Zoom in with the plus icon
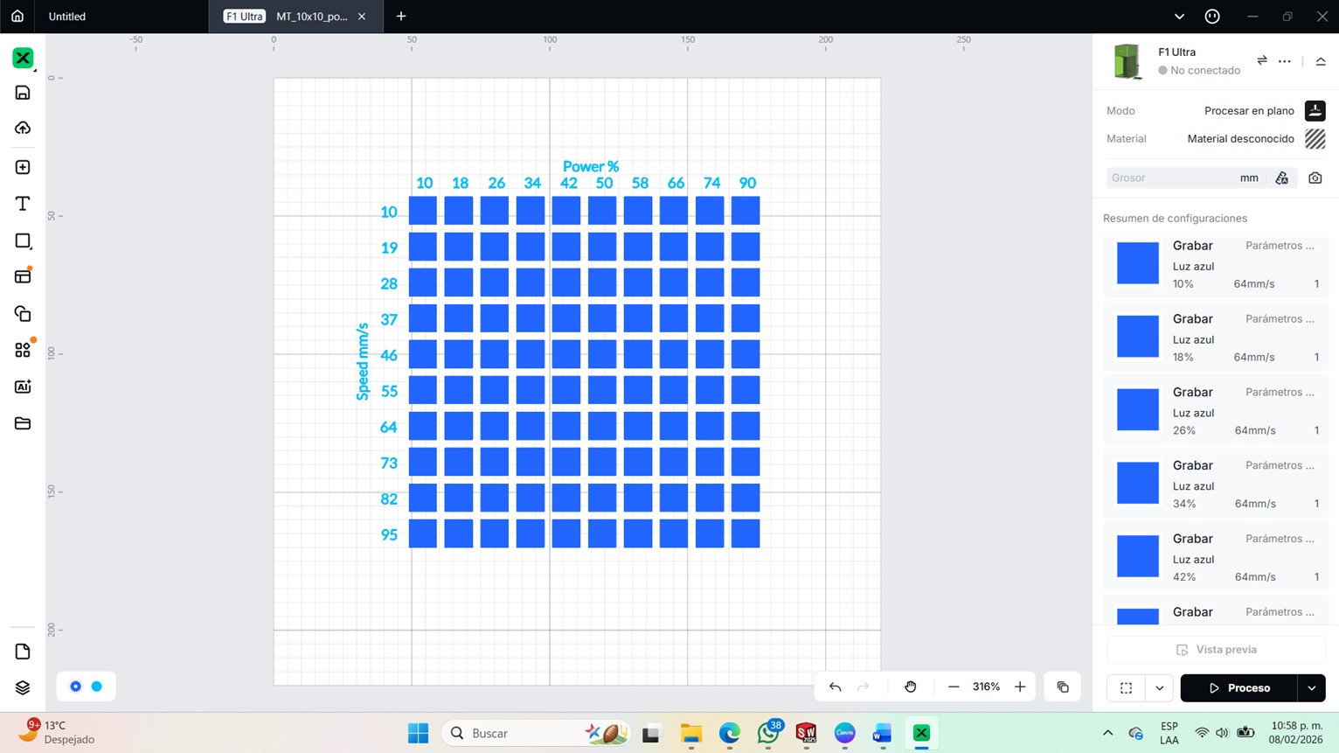This screenshot has height=753, width=1339. click(1020, 687)
